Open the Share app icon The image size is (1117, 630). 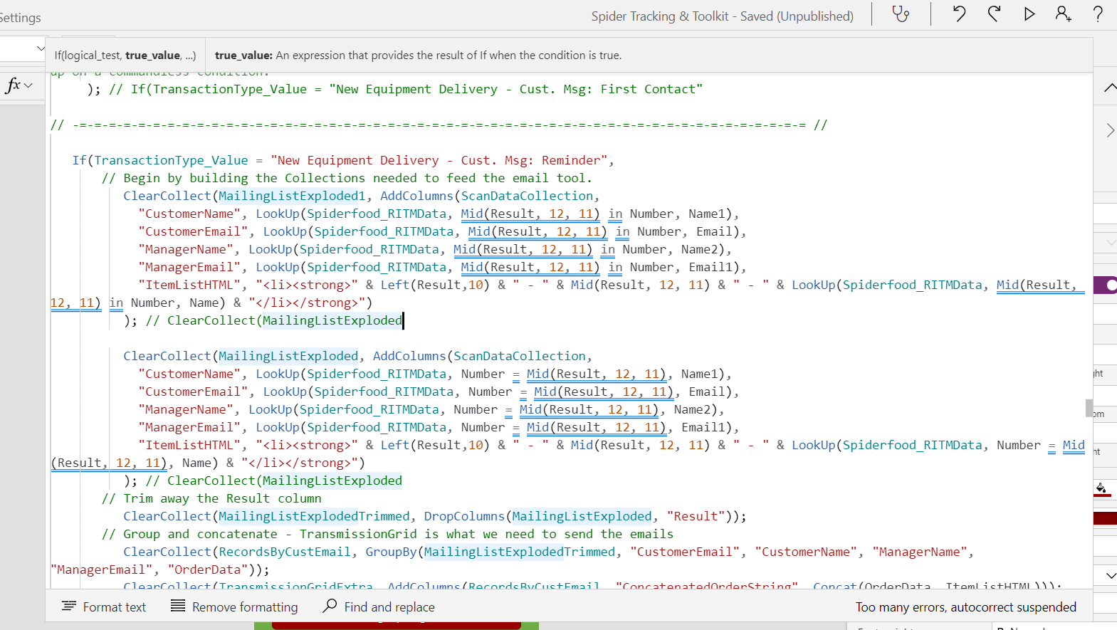click(x=1064, y=14)
